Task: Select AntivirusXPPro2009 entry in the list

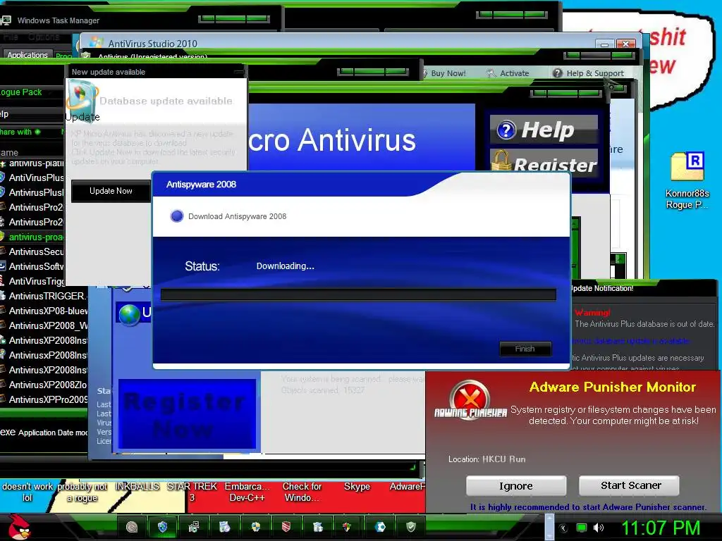Action: pyautogui.click(x=44, y=399)
